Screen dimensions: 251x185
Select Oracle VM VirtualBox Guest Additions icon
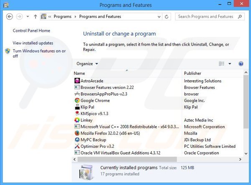[77, 153]
